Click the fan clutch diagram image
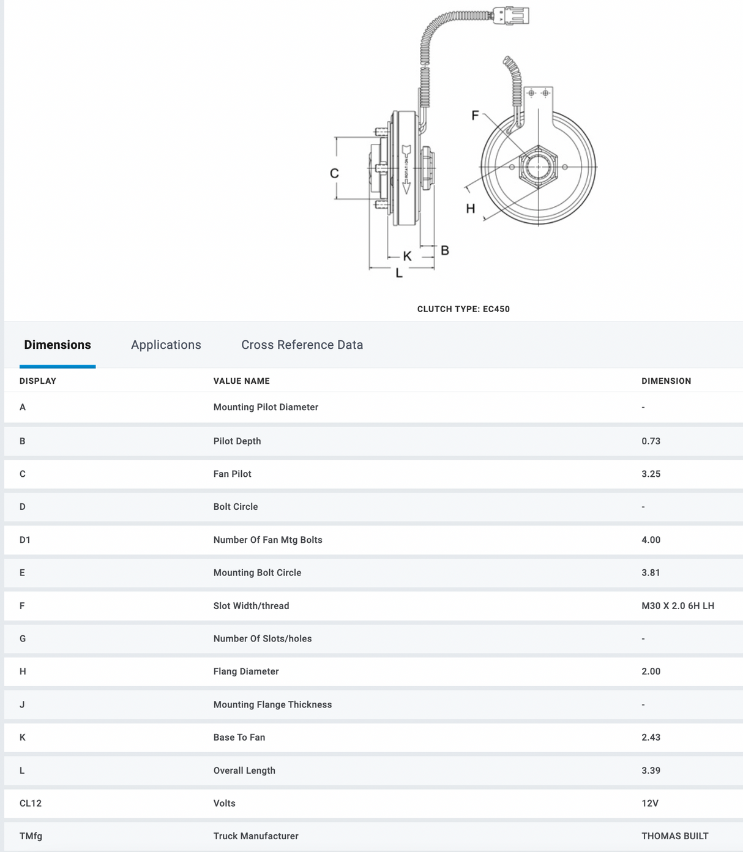This screenshot has height=852, width=743. (x=463, y=147)
